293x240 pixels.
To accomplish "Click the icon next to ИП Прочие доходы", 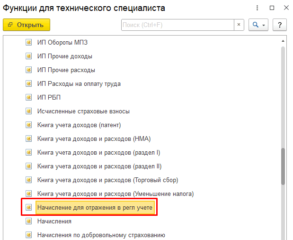I will click(x=28, y=56).
